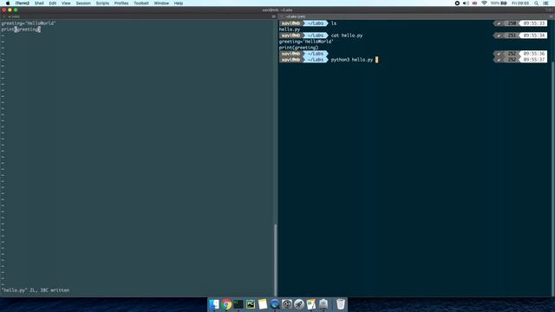This screenshot has width=555, height=312.
Task: Click the timestamp 09:55:37
Action: 534,60
